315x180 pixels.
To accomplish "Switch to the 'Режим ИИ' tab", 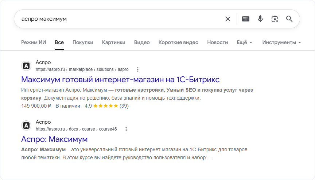I will coord(34,42).
